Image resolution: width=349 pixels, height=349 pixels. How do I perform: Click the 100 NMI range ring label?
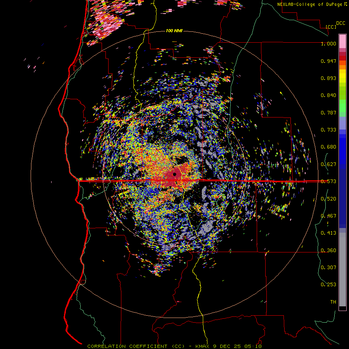pyautogui.click(x=174, y=31)
